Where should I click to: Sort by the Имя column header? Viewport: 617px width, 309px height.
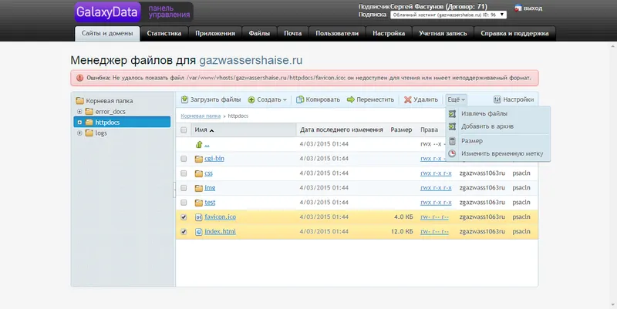pyautogui.click(x=204, y=129)
